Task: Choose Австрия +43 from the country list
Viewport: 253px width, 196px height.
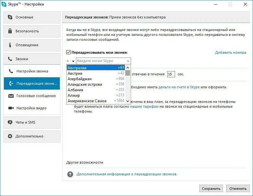Action: click(x=96, y=73)
